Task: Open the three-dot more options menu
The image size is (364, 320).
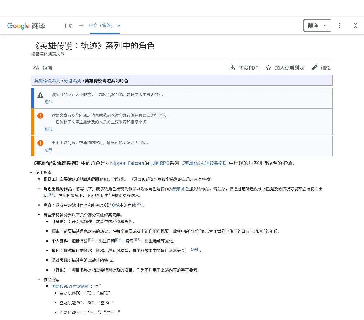Action: click(340, 25)
